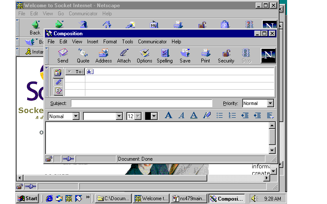
Task: Show the address message tab icon
Action: coord(58,73)
